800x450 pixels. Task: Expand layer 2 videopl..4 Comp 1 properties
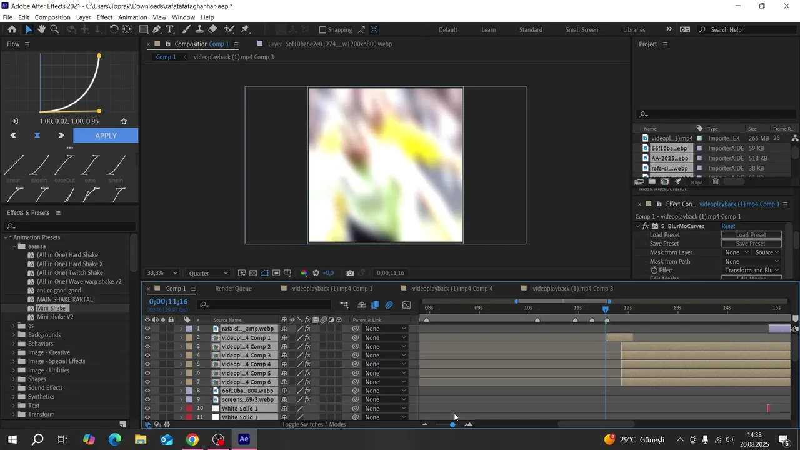click(181, 338)
